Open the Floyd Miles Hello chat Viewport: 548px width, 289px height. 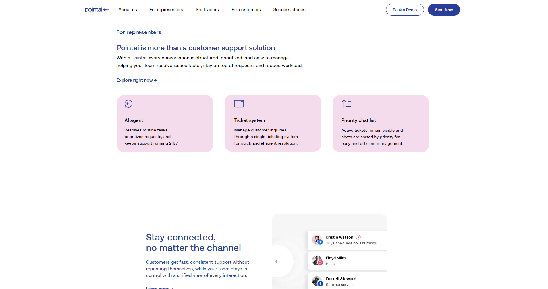pyautogui.click(x=347, y=261)
